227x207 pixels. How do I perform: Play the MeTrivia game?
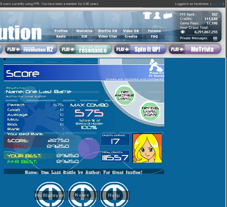[x=195, y=49]
